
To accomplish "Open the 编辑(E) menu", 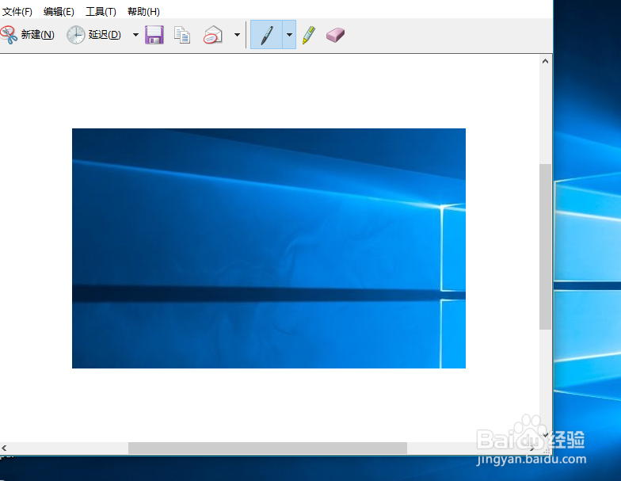I will click(59, 11).
